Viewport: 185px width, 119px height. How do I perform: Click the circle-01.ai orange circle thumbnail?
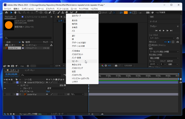click(9, 25)
